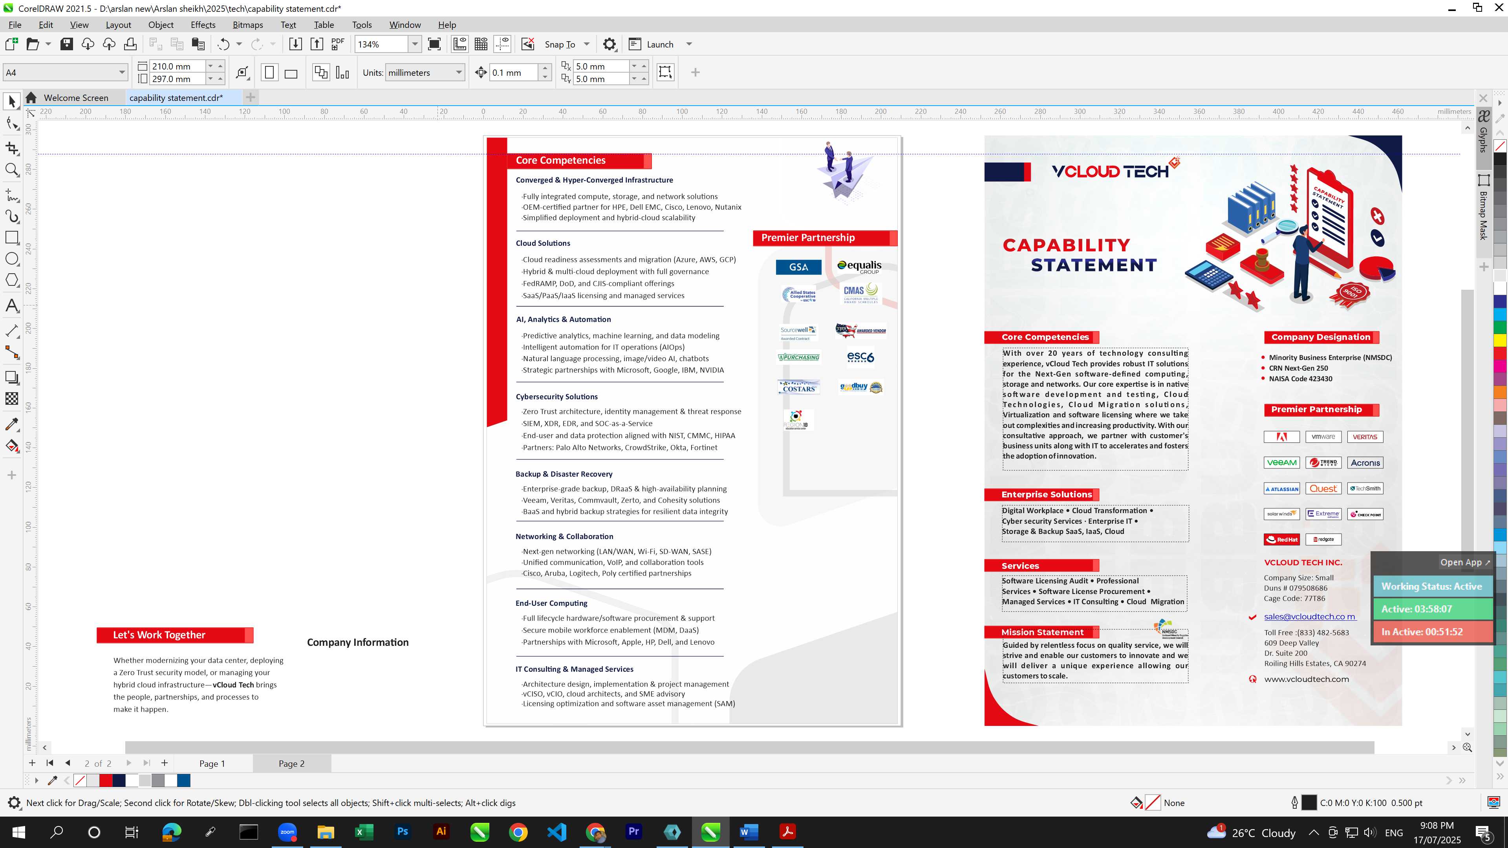The height and width of the screenshot is (848, 1508).
Task: Select the Crop tool
Action: click(x=12, y=148)
